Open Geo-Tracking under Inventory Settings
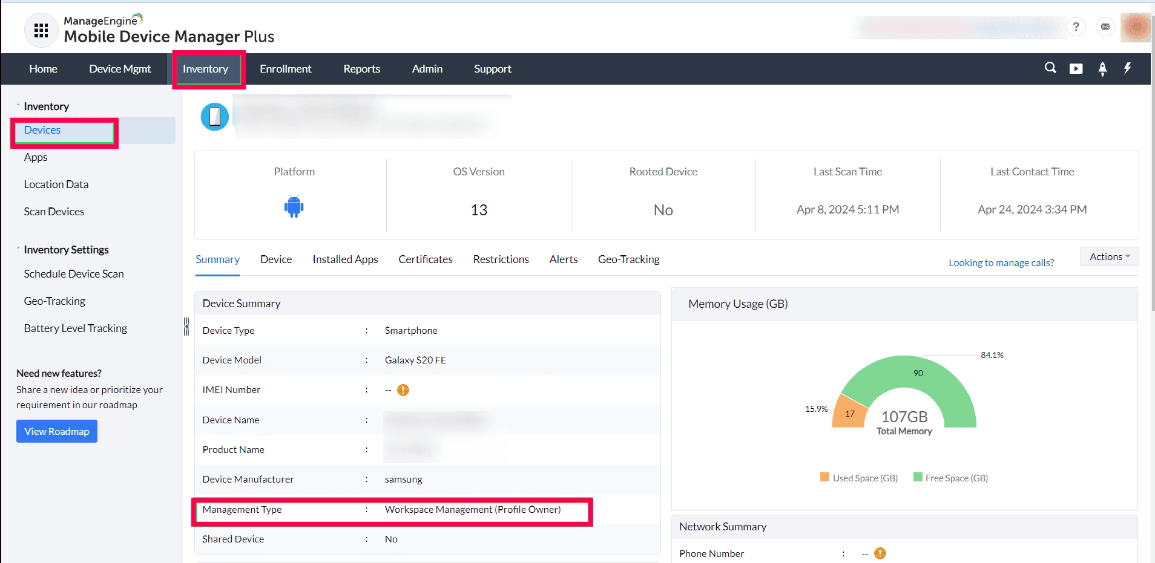Image resolution: width=1155 pixels, height=563 pixels. (x=54, y=301)
